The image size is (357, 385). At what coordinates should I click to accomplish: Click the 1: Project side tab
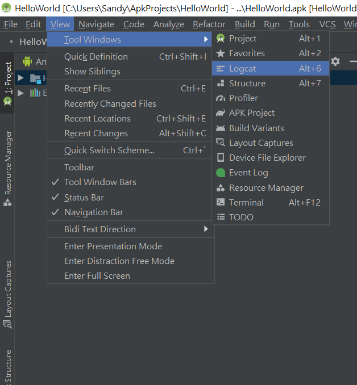7,83
